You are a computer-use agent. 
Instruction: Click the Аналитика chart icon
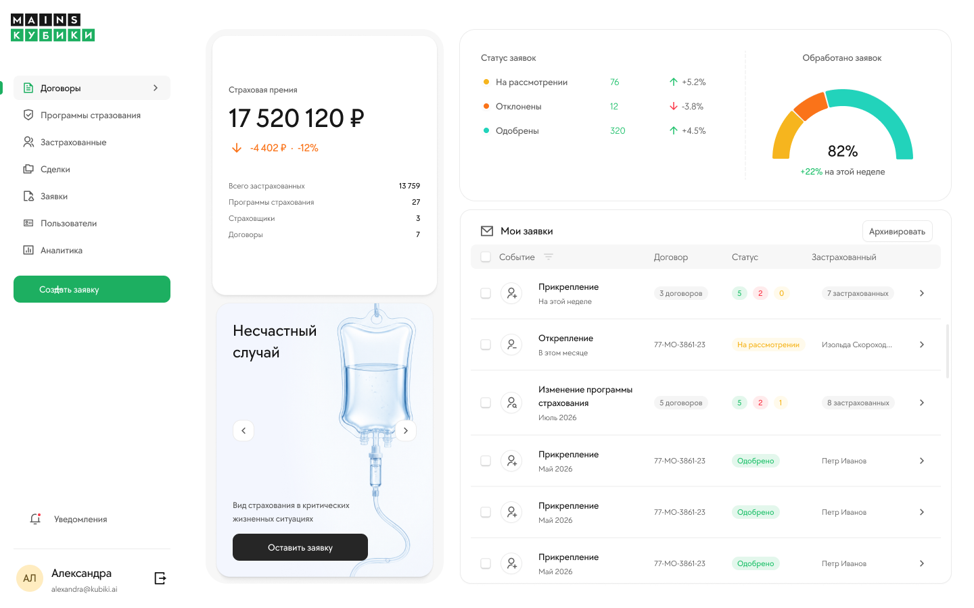click(28, 250)
